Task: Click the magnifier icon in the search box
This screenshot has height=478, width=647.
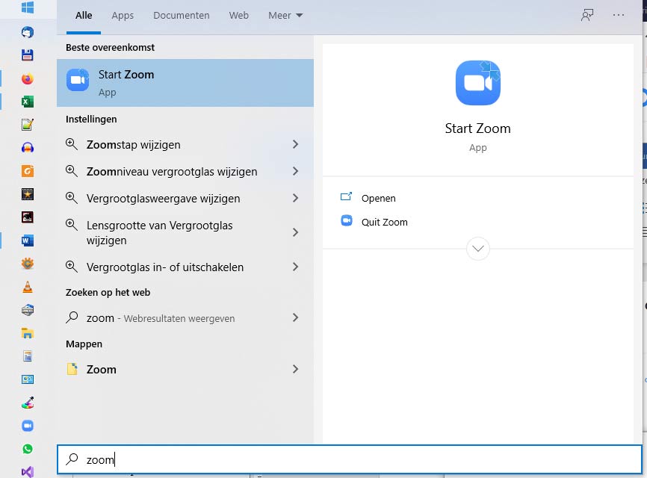Action: [x=72, y=459]
